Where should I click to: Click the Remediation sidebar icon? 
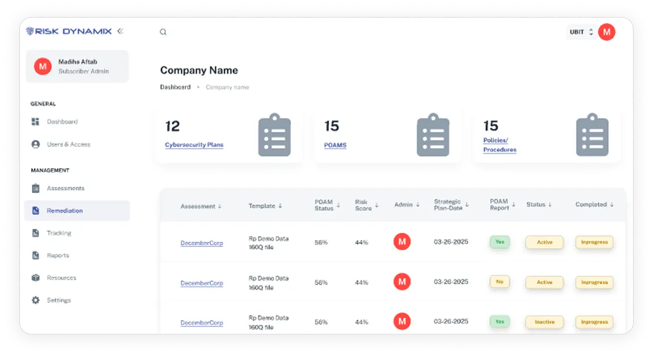click(x=35, y=210)
